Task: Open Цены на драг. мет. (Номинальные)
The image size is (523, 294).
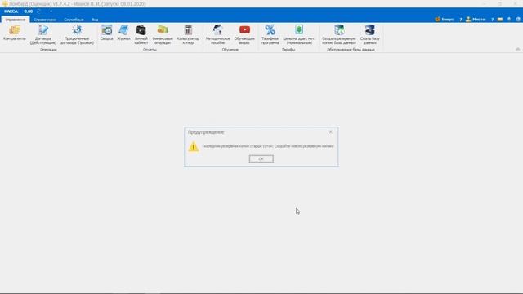Action: 299,34
